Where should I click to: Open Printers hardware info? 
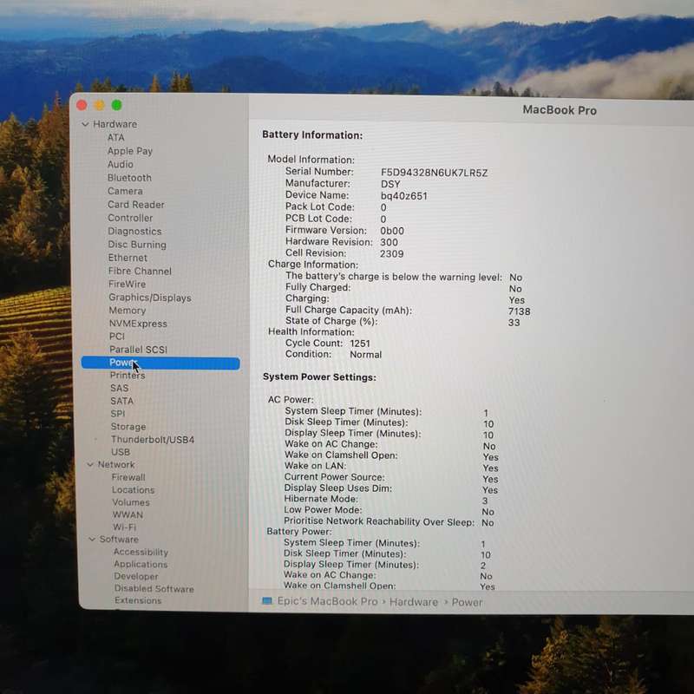[128, 375]
